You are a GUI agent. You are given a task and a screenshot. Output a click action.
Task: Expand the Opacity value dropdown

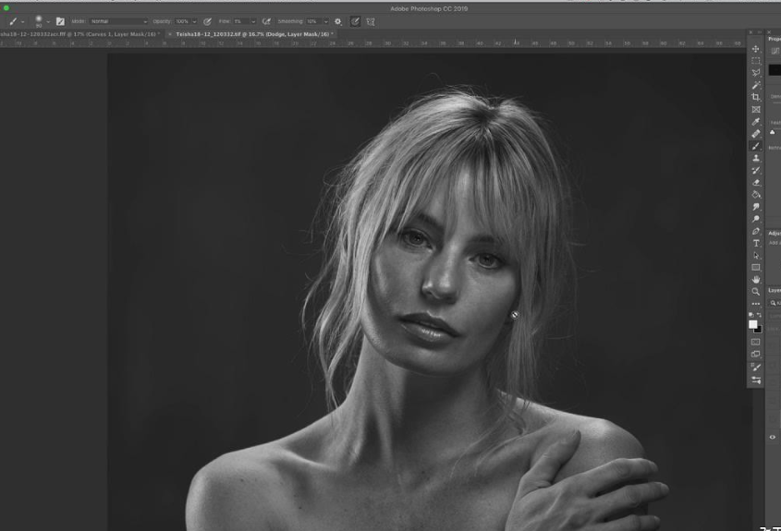click(194, 20)
